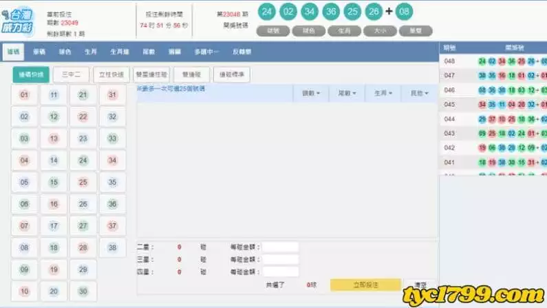Choose ball 19 in the grid
The height and width of the screenshot is (308, 547).
click(54, 269)
